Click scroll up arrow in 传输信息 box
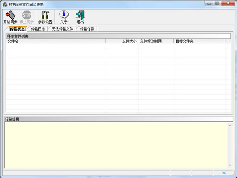 (230, 125)
